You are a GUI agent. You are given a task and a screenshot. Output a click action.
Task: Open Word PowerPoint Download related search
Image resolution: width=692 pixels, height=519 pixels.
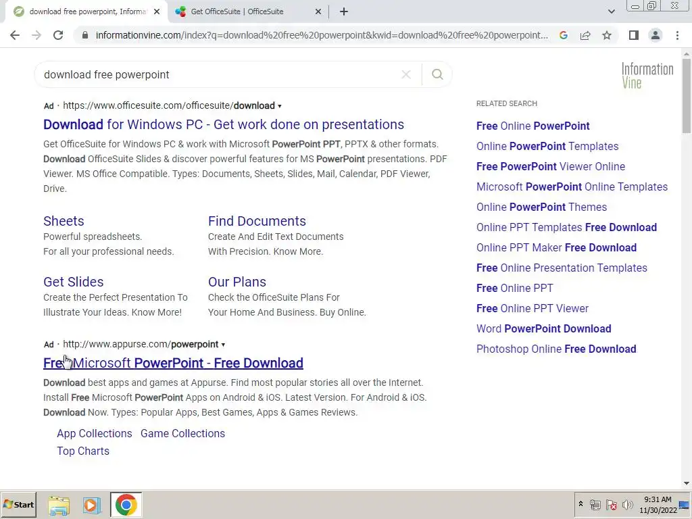[544, 329]
